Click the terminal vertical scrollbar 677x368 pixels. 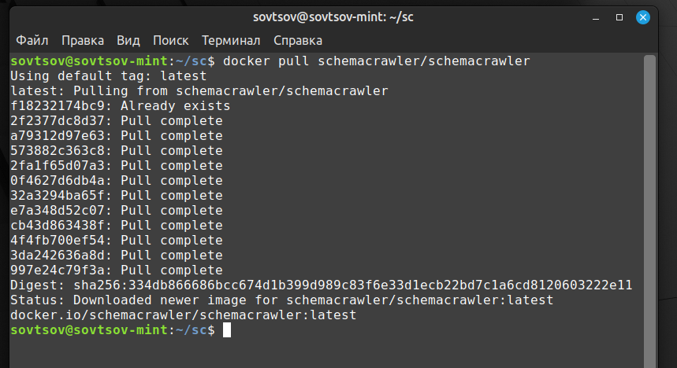(x=649, y=212)
